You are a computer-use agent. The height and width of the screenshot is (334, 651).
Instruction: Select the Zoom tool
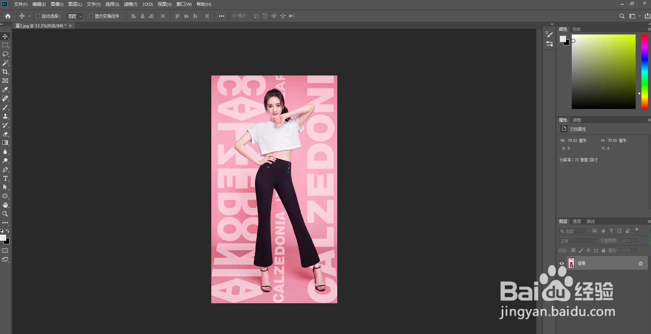[5, 214]
